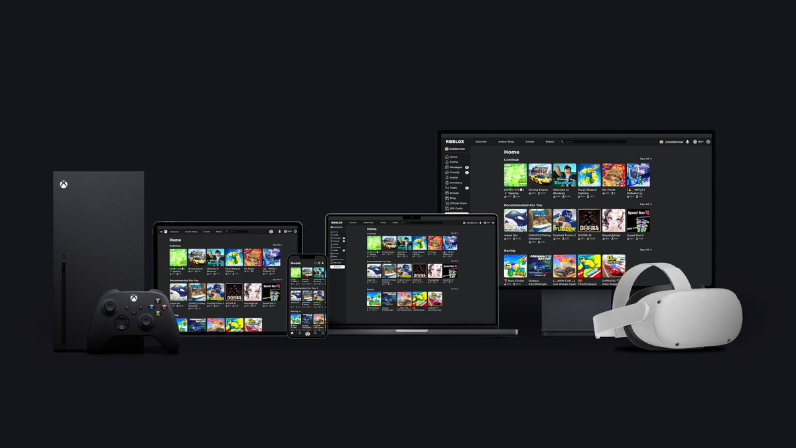Click See All for Continue on the tablet

[x=277, y=245]
